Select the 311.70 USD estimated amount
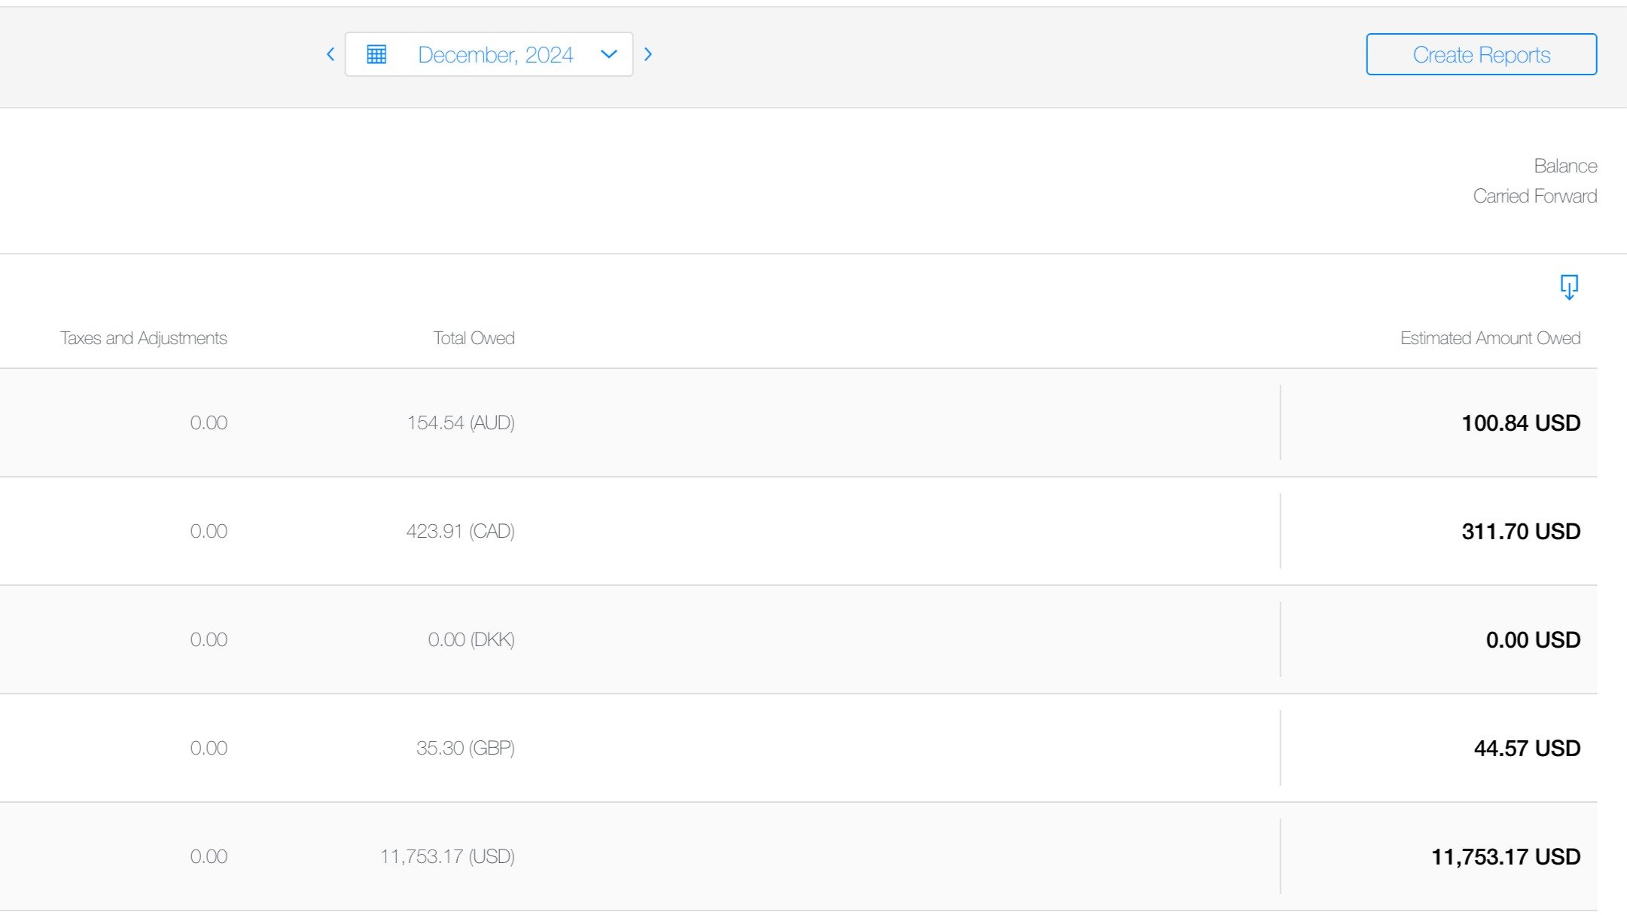 (1520, 532)
